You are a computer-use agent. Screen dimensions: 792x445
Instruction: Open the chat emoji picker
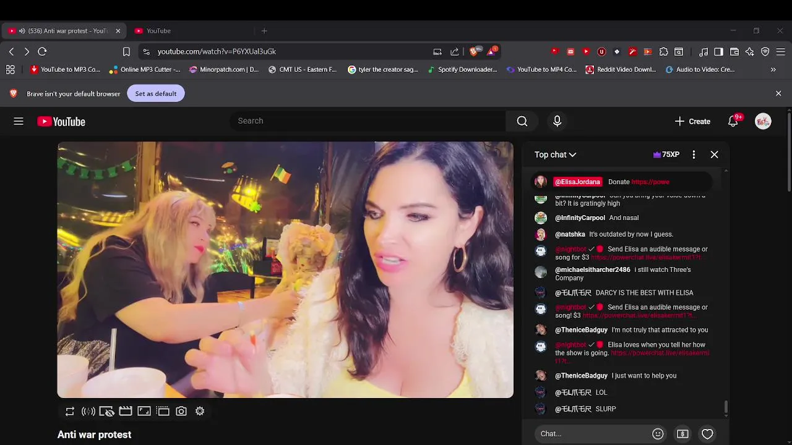point(658,434)
